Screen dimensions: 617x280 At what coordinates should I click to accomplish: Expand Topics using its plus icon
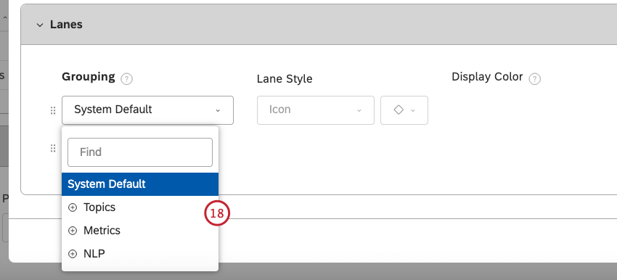(73, 207)
